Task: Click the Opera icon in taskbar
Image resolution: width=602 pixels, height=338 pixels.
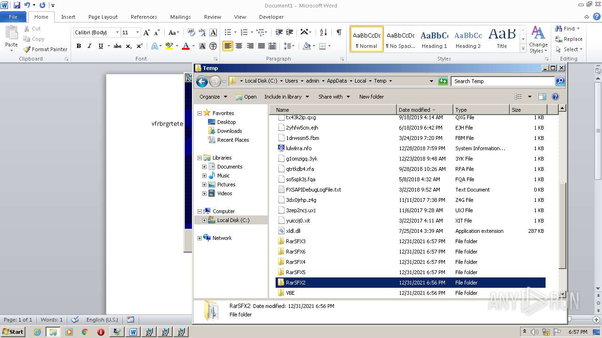Action: (x=100, y=332)
